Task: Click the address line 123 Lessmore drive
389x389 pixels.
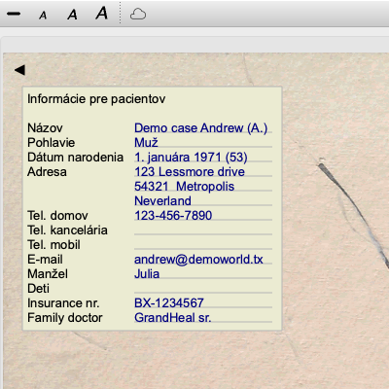Action: [x=203, y=171]
